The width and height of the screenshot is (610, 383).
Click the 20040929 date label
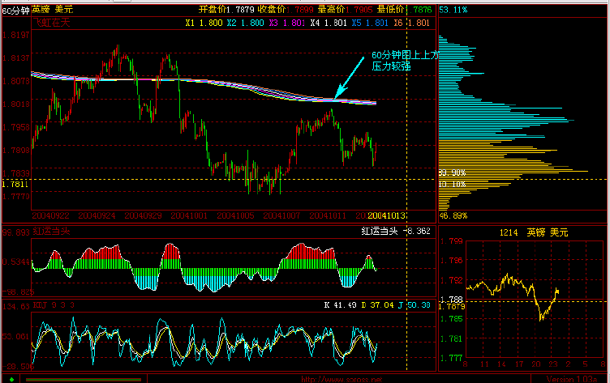pos(143,215)
